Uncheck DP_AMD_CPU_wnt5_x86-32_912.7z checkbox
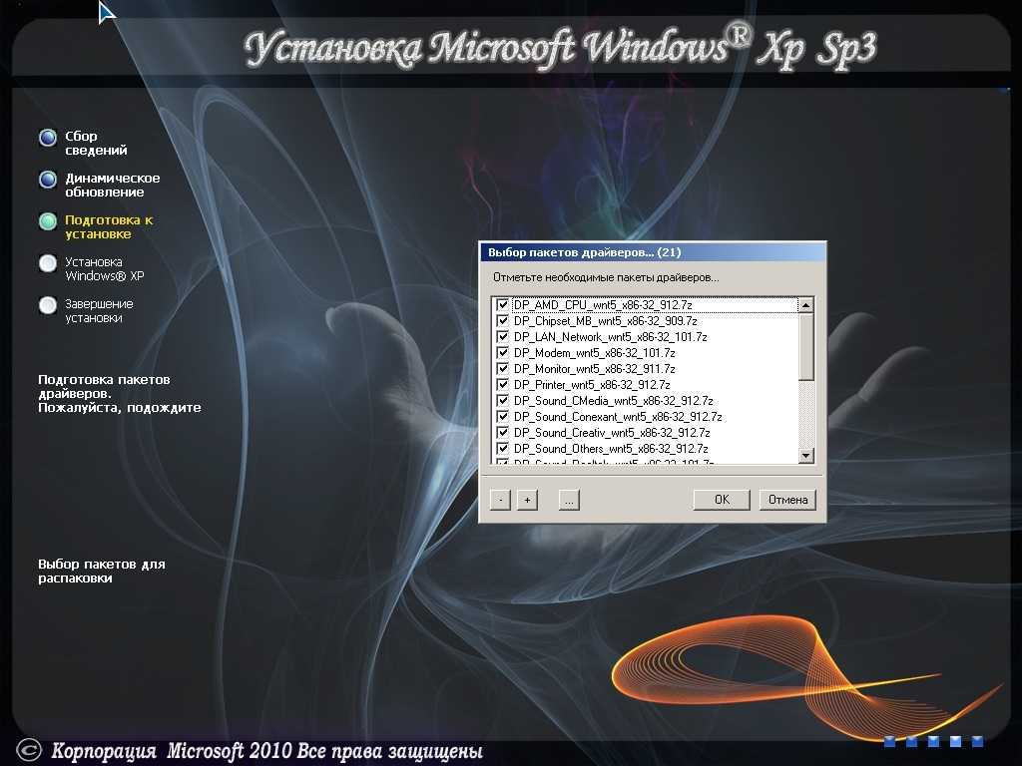 [x=503, y=305]
